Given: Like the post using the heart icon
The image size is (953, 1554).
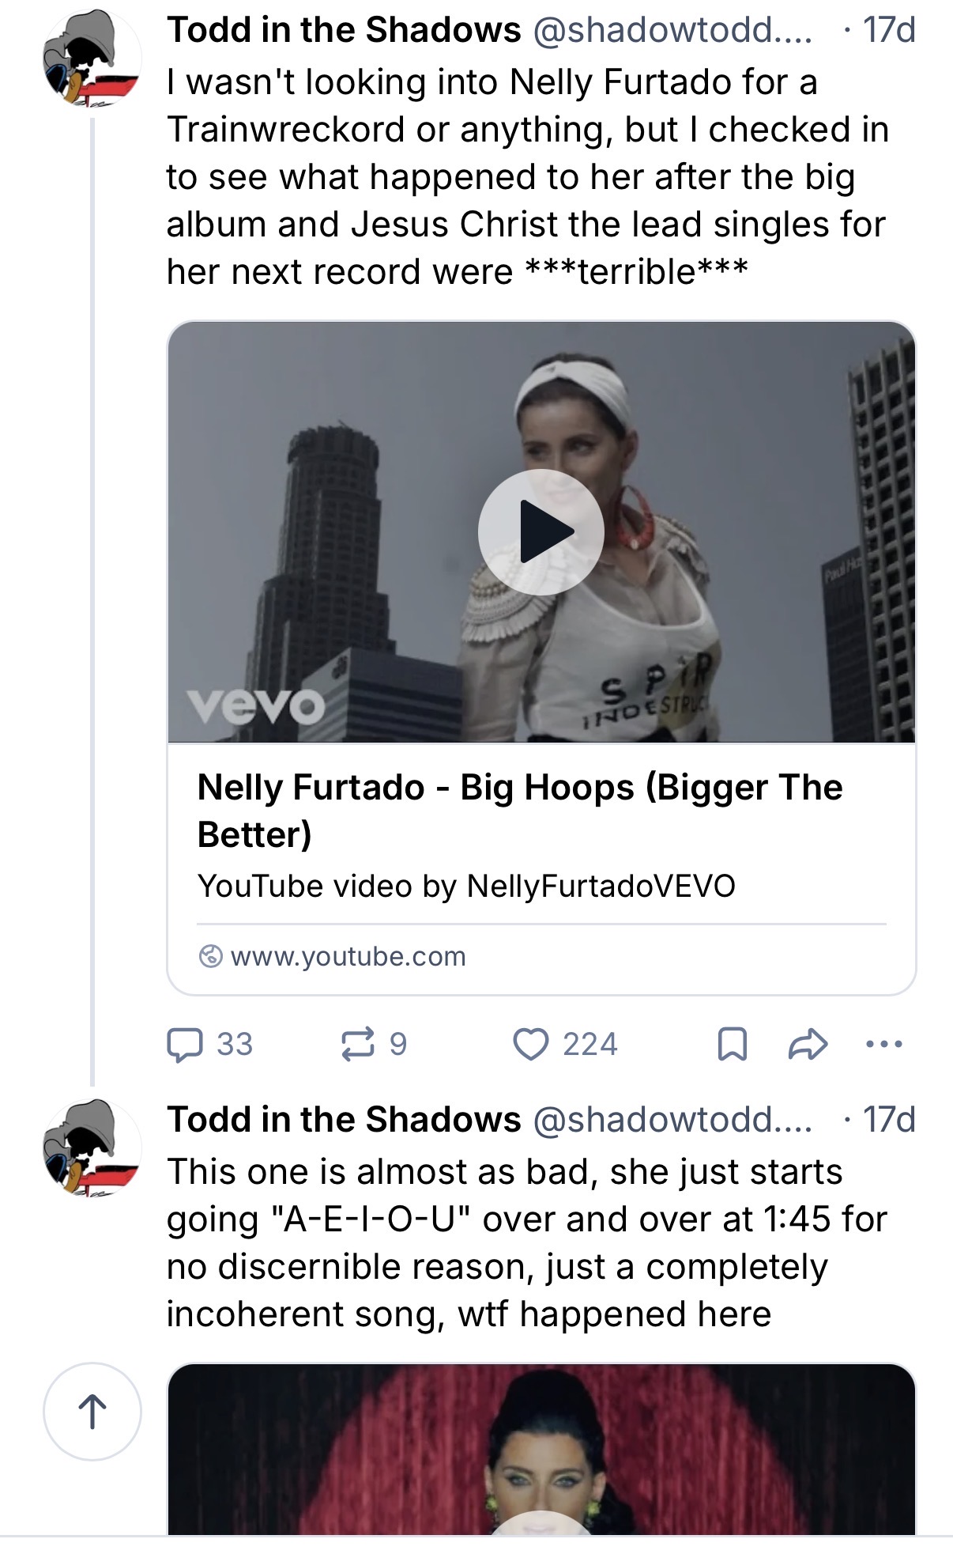Looking at the screenshot, I should click(x=564, y=1044).
